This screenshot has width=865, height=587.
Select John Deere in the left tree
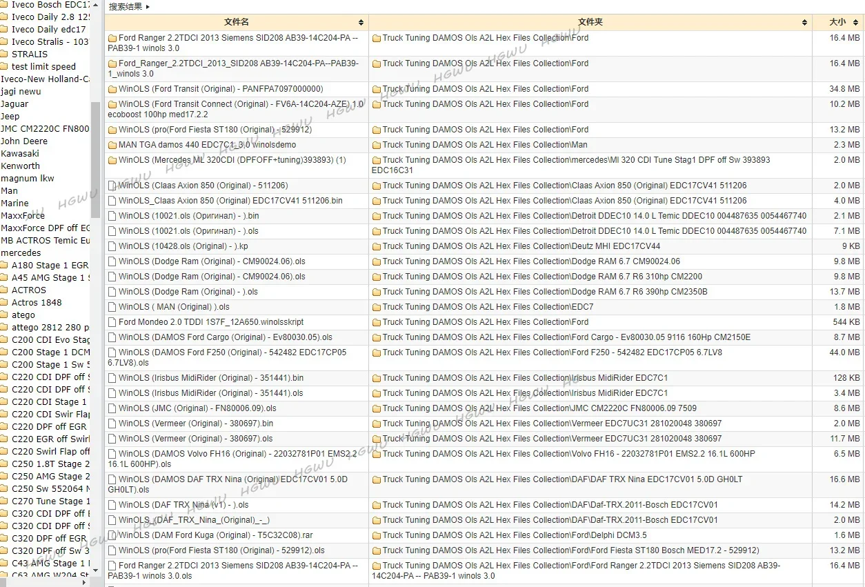(x=24, y=141)
